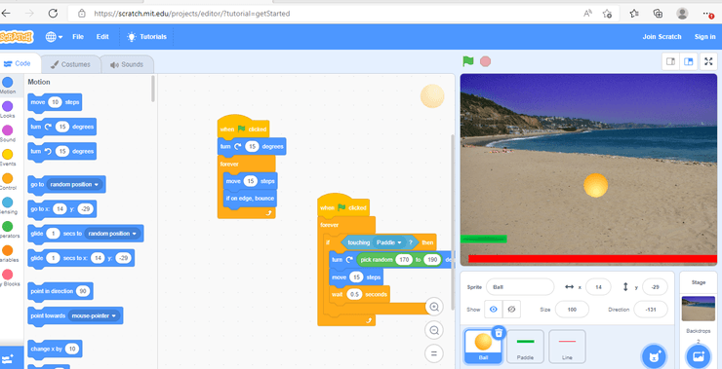Click the palette move 10 steps block

(55, 102)
